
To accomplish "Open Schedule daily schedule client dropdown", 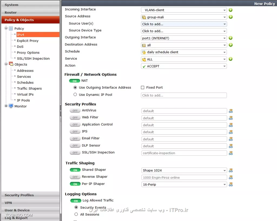I will click(x=184, y=52).
